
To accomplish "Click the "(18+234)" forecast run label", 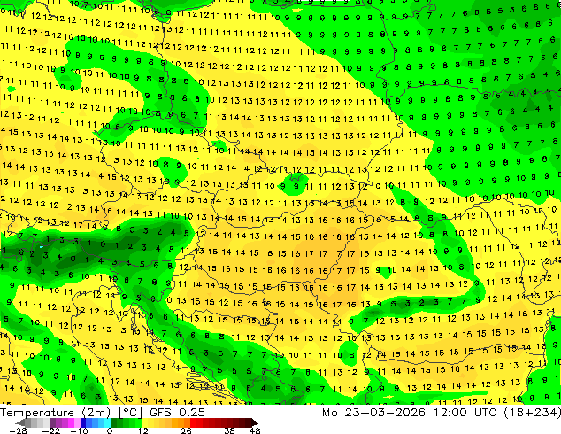I will point(533,413).
